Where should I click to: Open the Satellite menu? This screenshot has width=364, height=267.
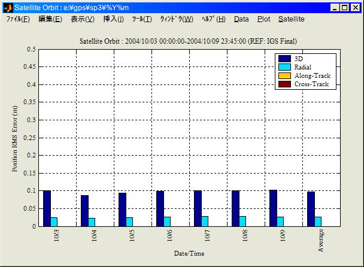click(x=291, y=19)
